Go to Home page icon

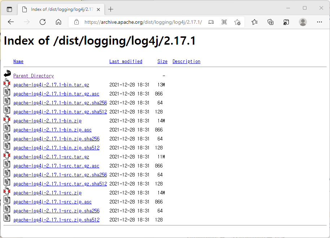(x=58, y=22)
